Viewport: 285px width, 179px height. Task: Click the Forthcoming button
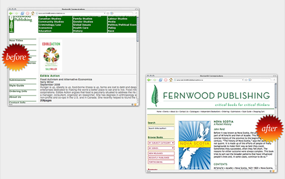click(161, 162)
